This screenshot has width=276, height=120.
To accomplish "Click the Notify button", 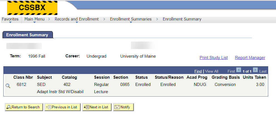I will click(x=123, y=107).
